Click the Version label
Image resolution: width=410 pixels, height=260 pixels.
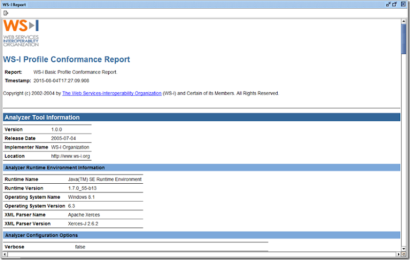pyautogui.click(x=14, y=129)
